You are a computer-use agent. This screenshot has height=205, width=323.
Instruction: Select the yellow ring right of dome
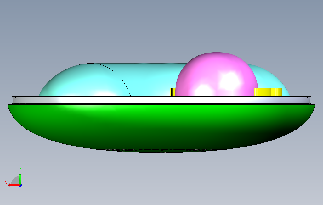point(268,92)
